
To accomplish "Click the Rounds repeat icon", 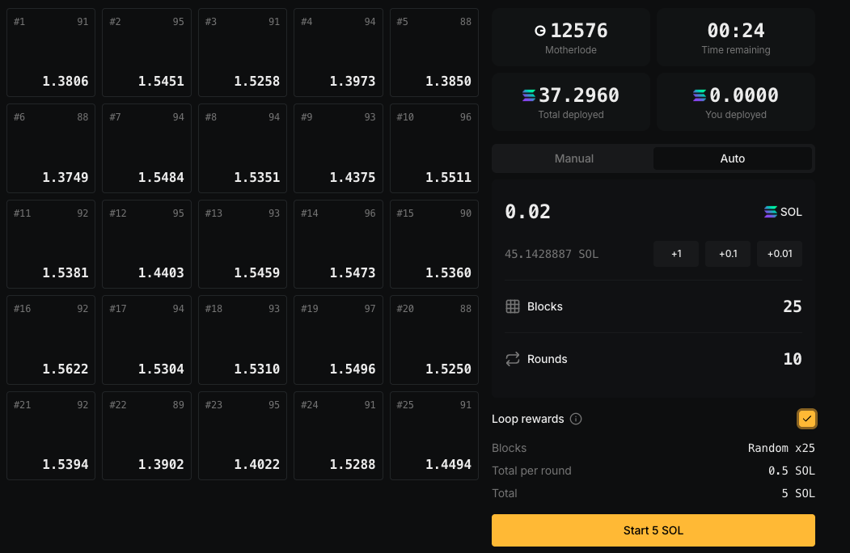I will coord(512,359).
